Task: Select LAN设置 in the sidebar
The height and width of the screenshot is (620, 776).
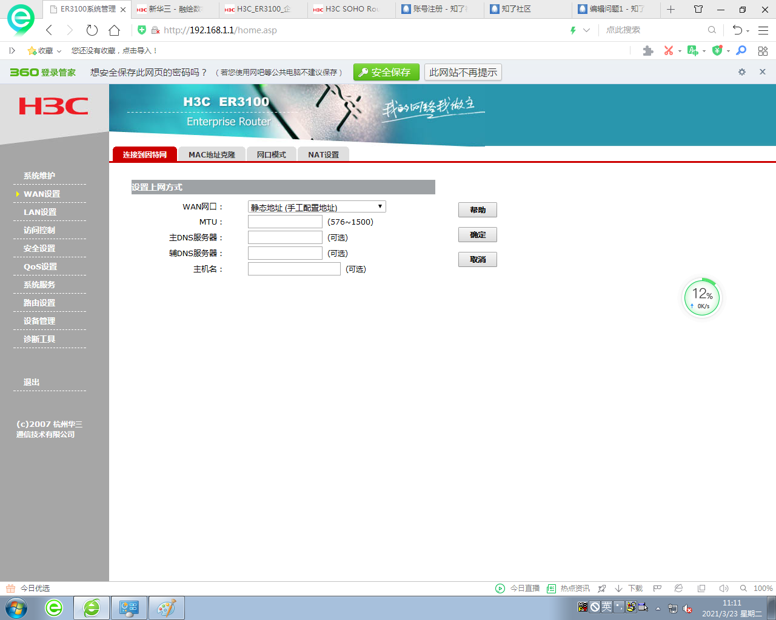Action: 40,213
